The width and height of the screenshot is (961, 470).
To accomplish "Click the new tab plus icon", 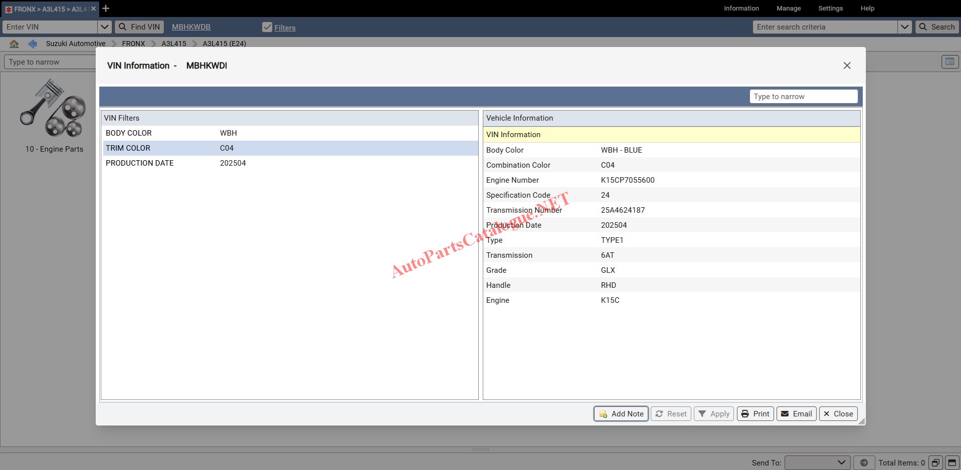I will tap(106, 9).
